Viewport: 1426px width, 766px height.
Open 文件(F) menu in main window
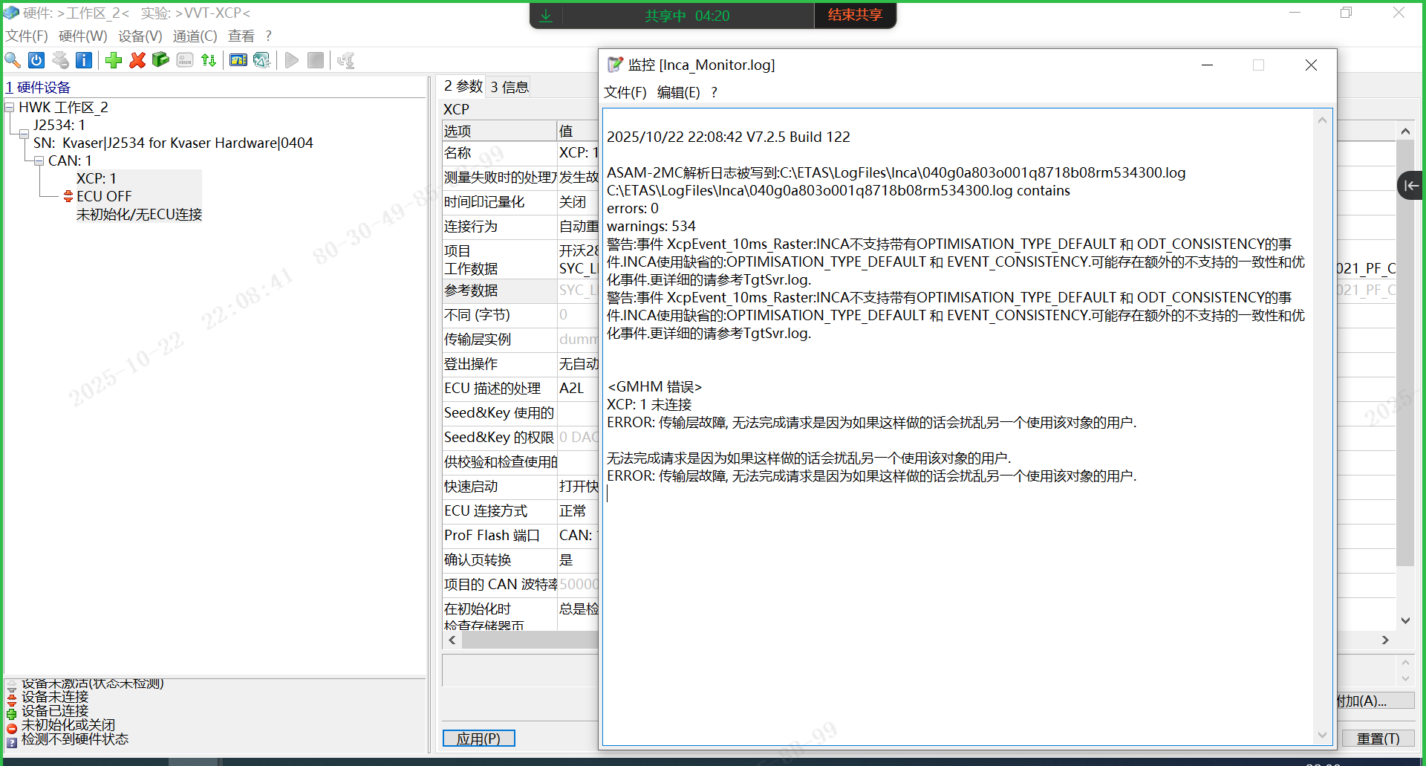click(x=27, y=36)
